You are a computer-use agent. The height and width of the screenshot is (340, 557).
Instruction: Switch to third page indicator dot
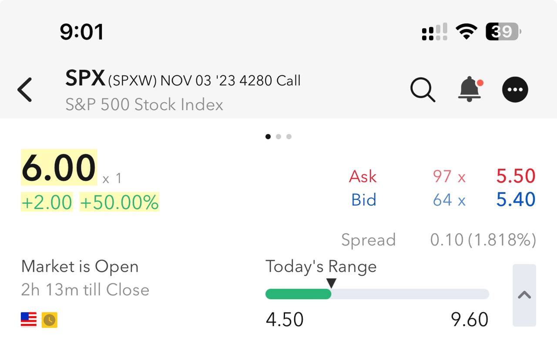[x=289, y=137]
